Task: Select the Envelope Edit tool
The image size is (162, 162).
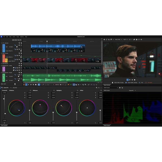Action: 43,85
